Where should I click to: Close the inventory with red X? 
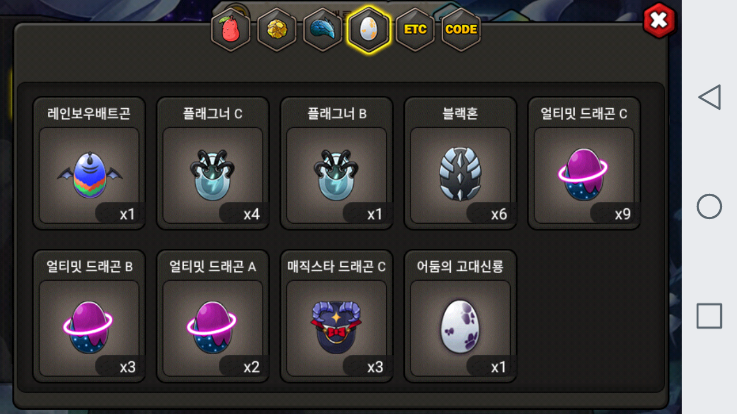[659, 21]
